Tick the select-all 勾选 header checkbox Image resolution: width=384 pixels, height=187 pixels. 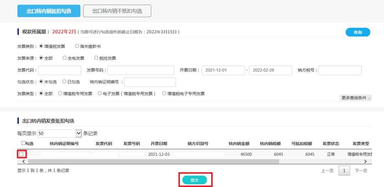(x=23, y=144)
